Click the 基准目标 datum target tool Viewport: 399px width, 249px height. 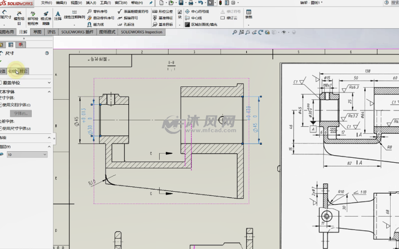162,24
